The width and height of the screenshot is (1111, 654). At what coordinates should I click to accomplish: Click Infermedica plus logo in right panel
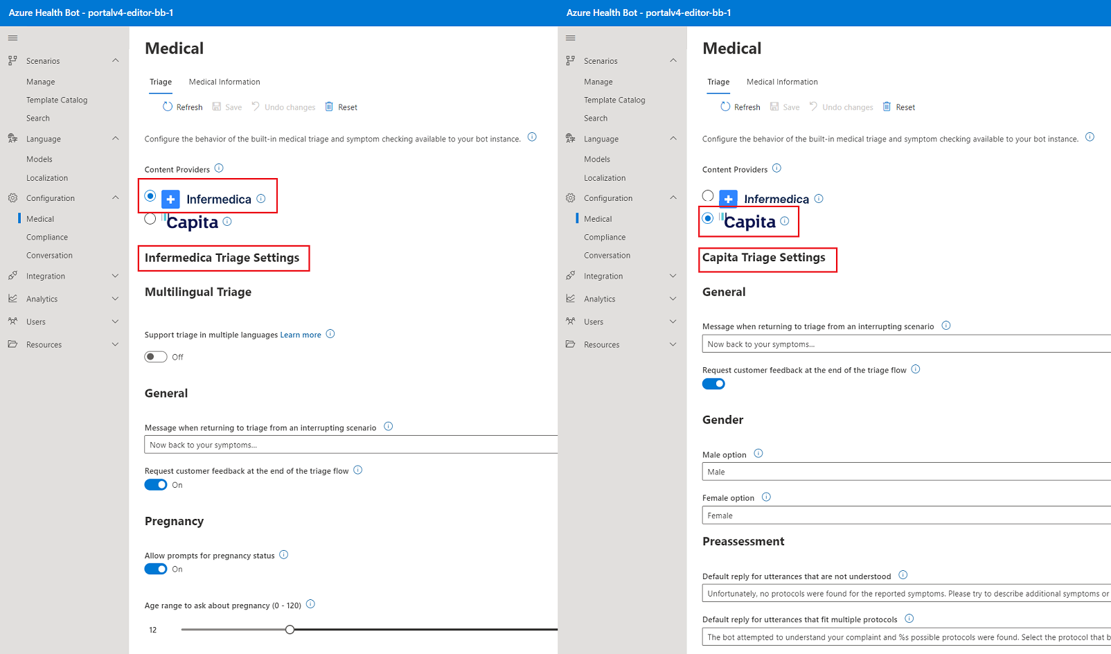729,199
